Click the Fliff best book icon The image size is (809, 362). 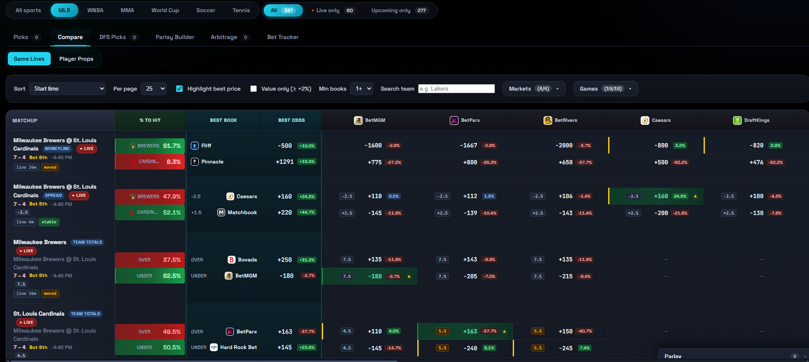[x=195, y=146]
